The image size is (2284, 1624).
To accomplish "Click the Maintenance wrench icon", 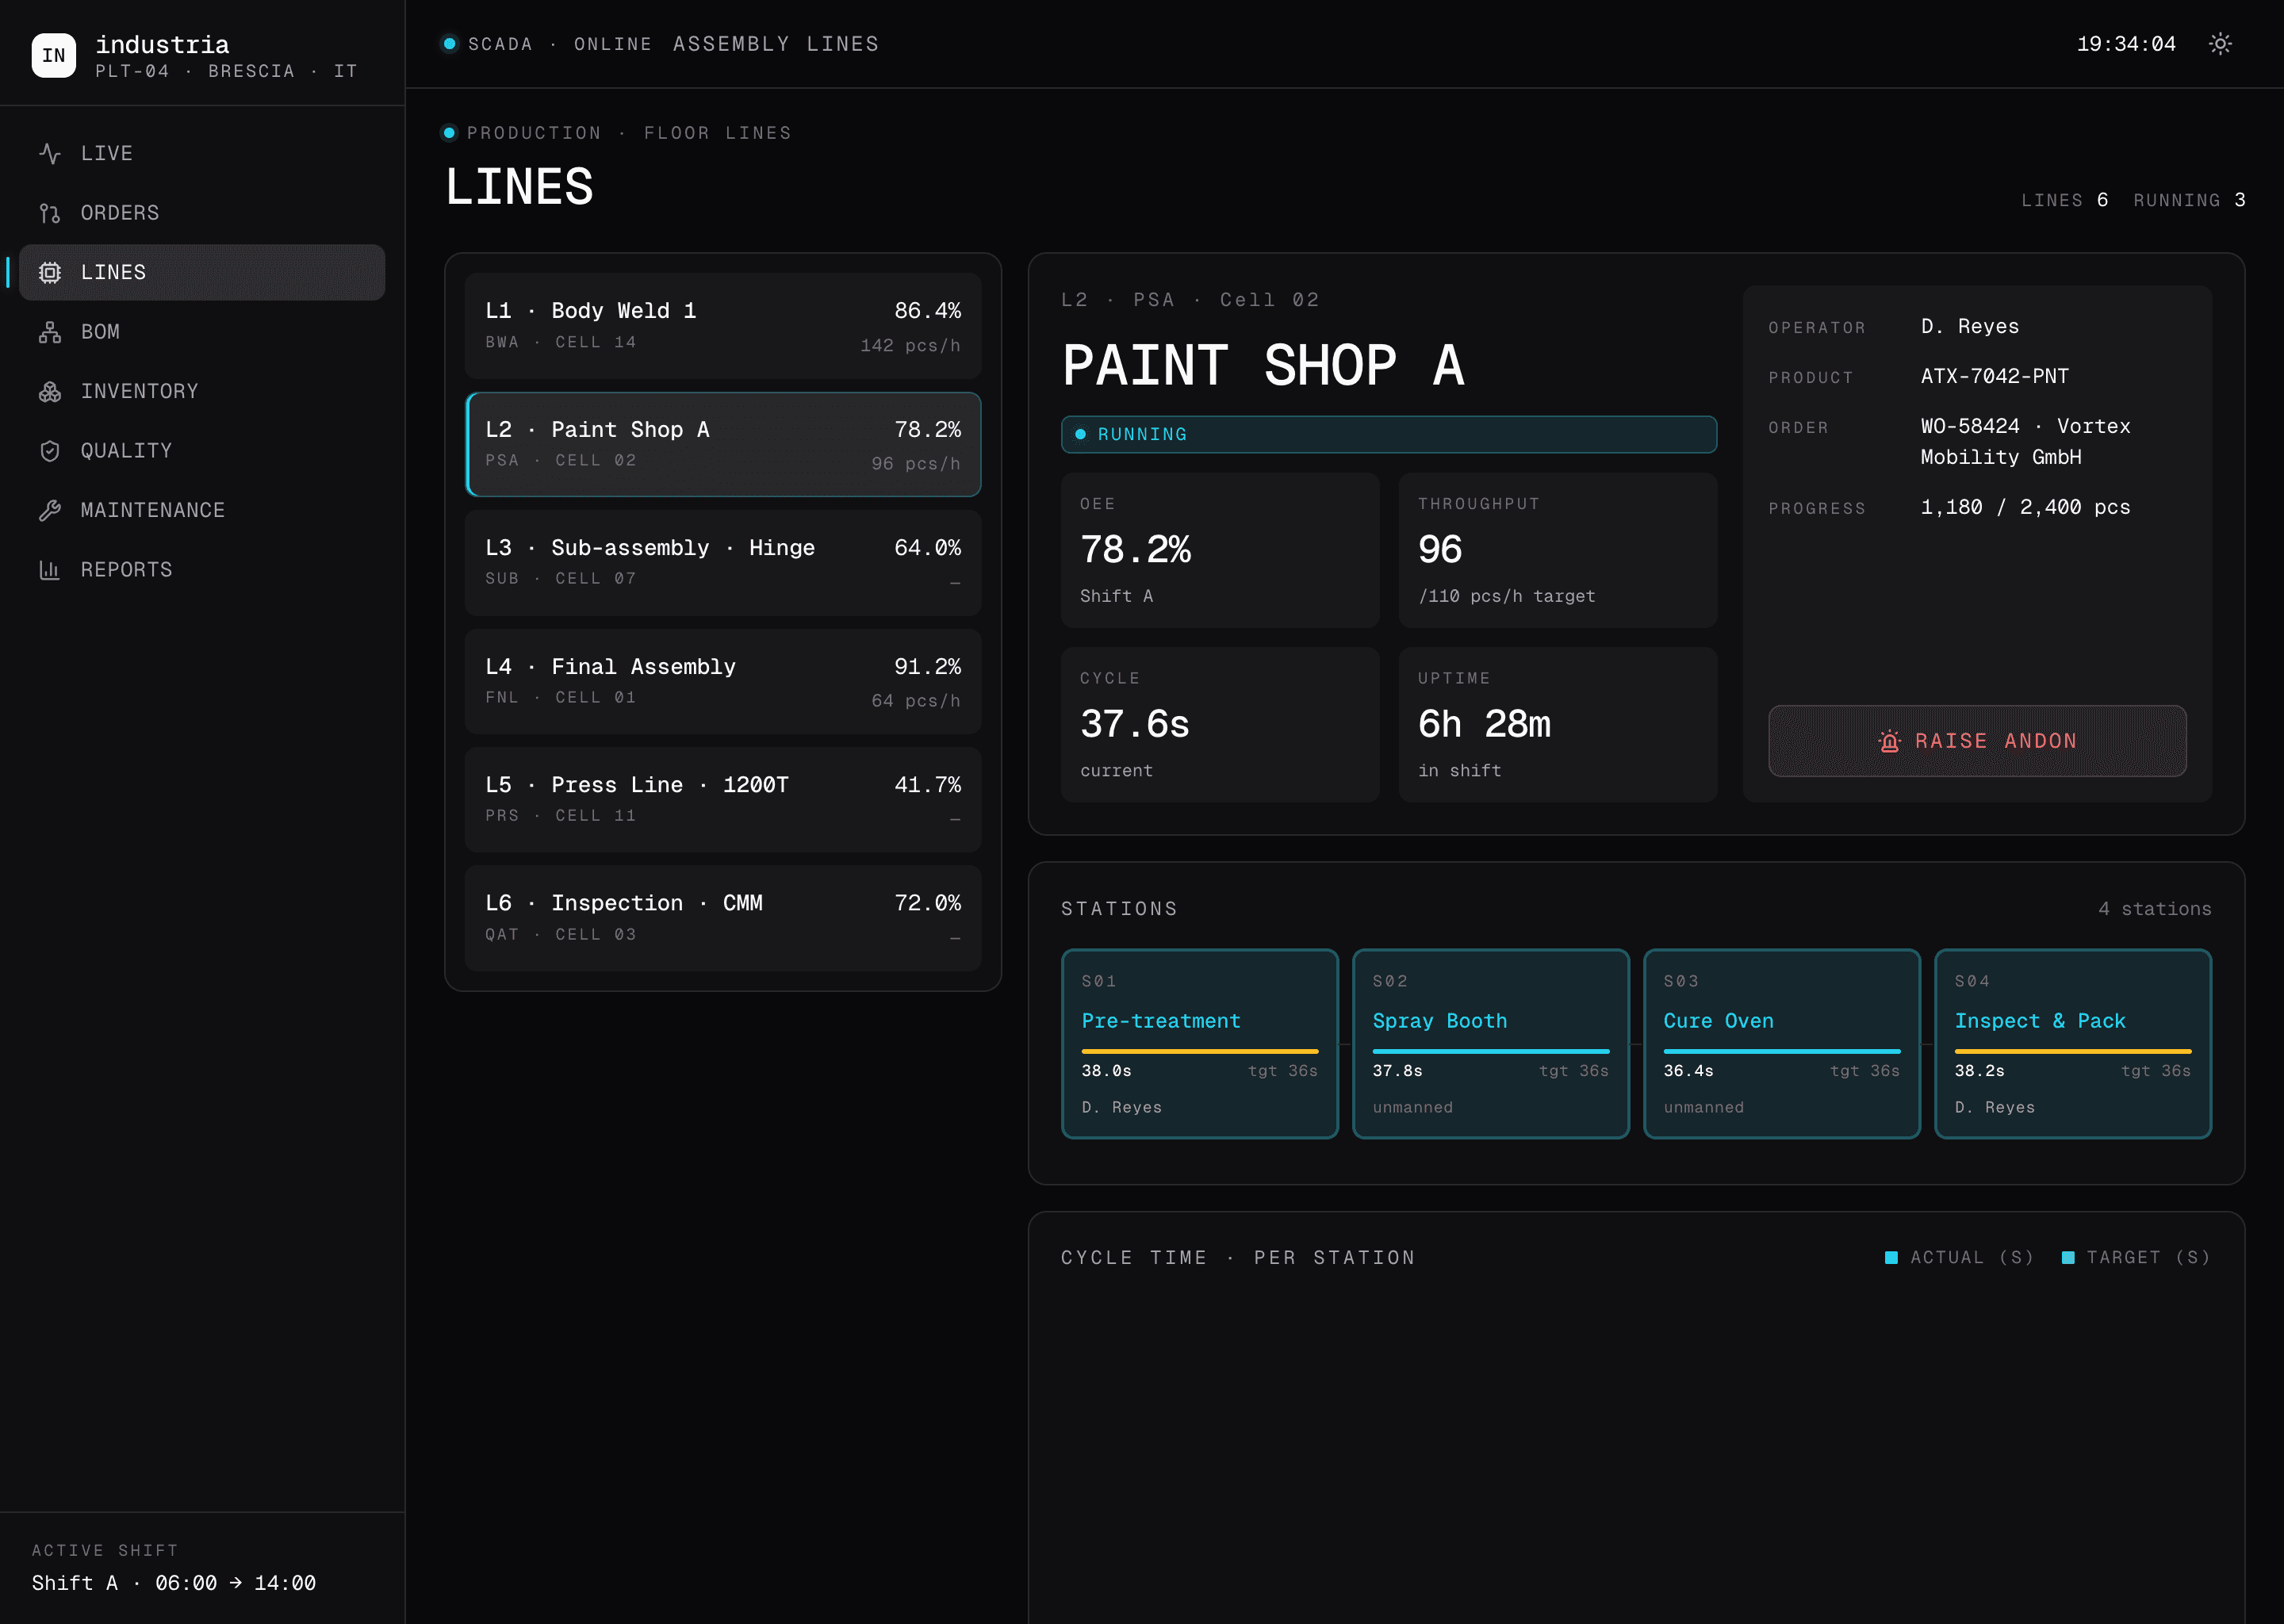I will tap(50, 510).
